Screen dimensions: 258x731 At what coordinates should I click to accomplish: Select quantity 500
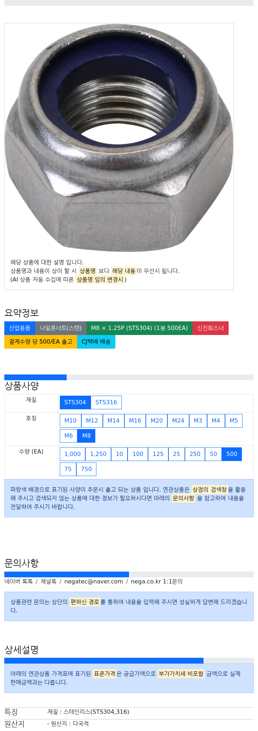point(232,454)
